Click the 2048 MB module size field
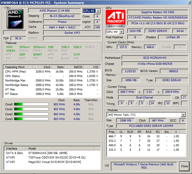Viewport: 192px width, 174px height. (125, 120)
